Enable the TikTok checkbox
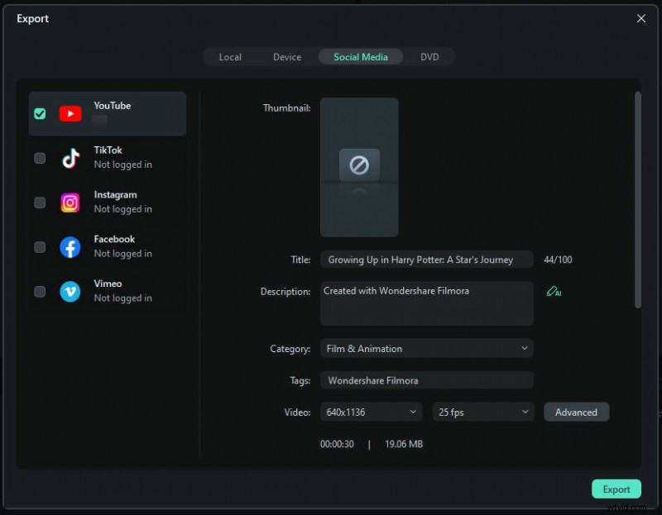This screenshot has height=515, width=662. coord(39,158)
